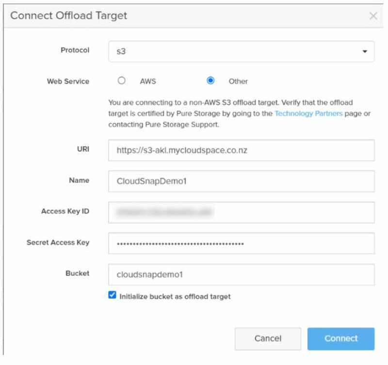Click the Protocol dropdown caret arrow
Screen dimensions: 388x365
(365, 51)
